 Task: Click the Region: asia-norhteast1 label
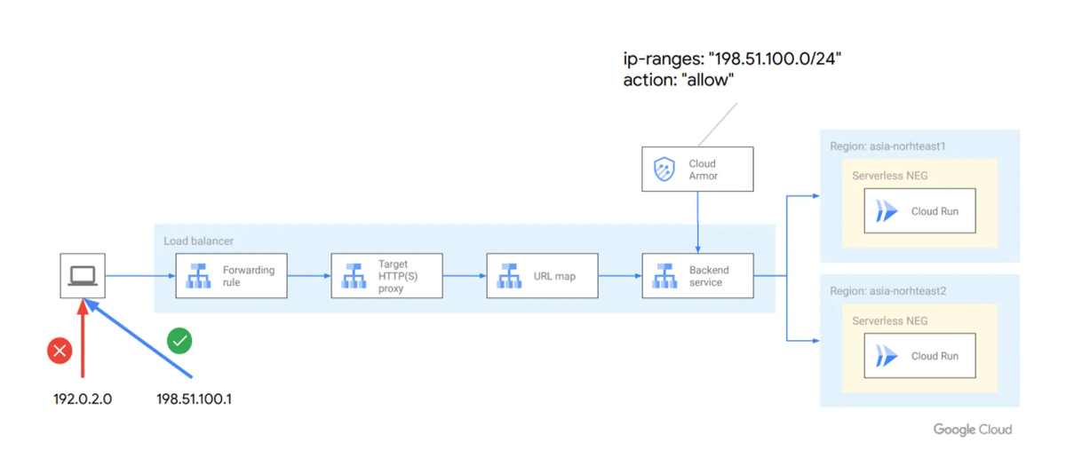coord(886,146)
